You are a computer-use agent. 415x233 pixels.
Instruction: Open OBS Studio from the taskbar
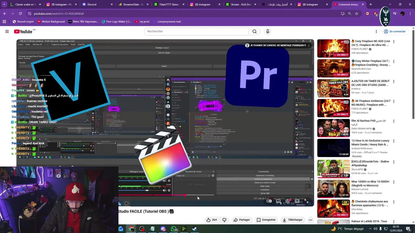click(142, 229)
